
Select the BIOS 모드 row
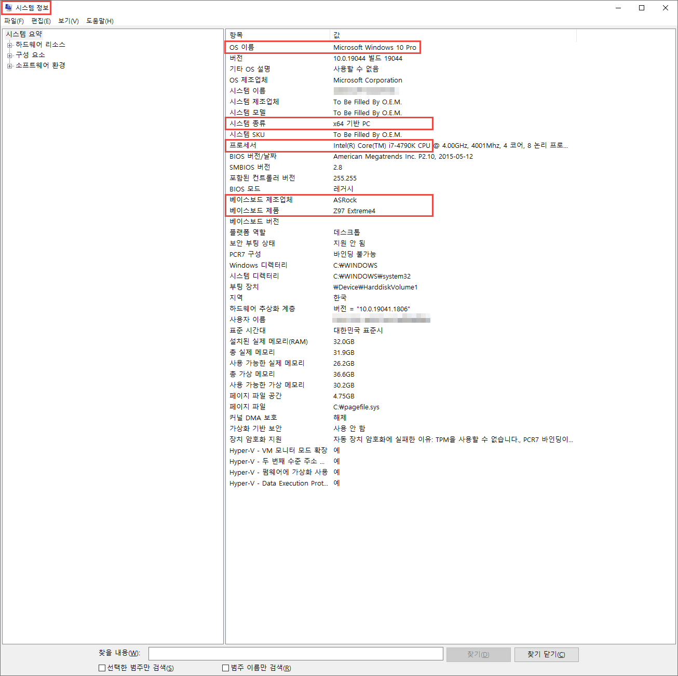pos(401,189)
